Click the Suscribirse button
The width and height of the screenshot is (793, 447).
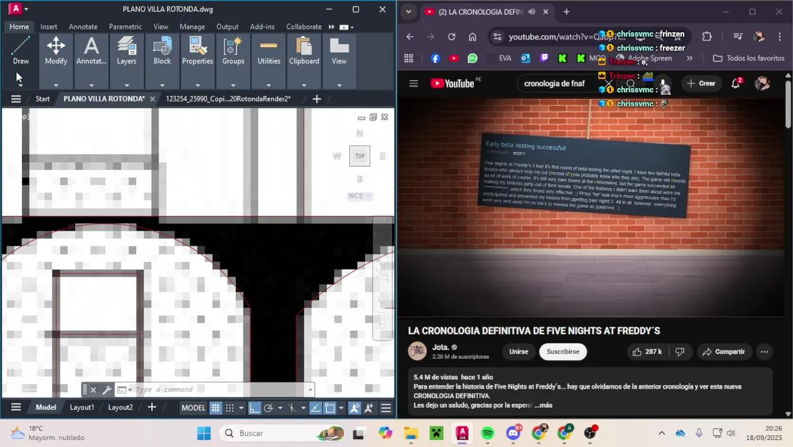[563, 351]
